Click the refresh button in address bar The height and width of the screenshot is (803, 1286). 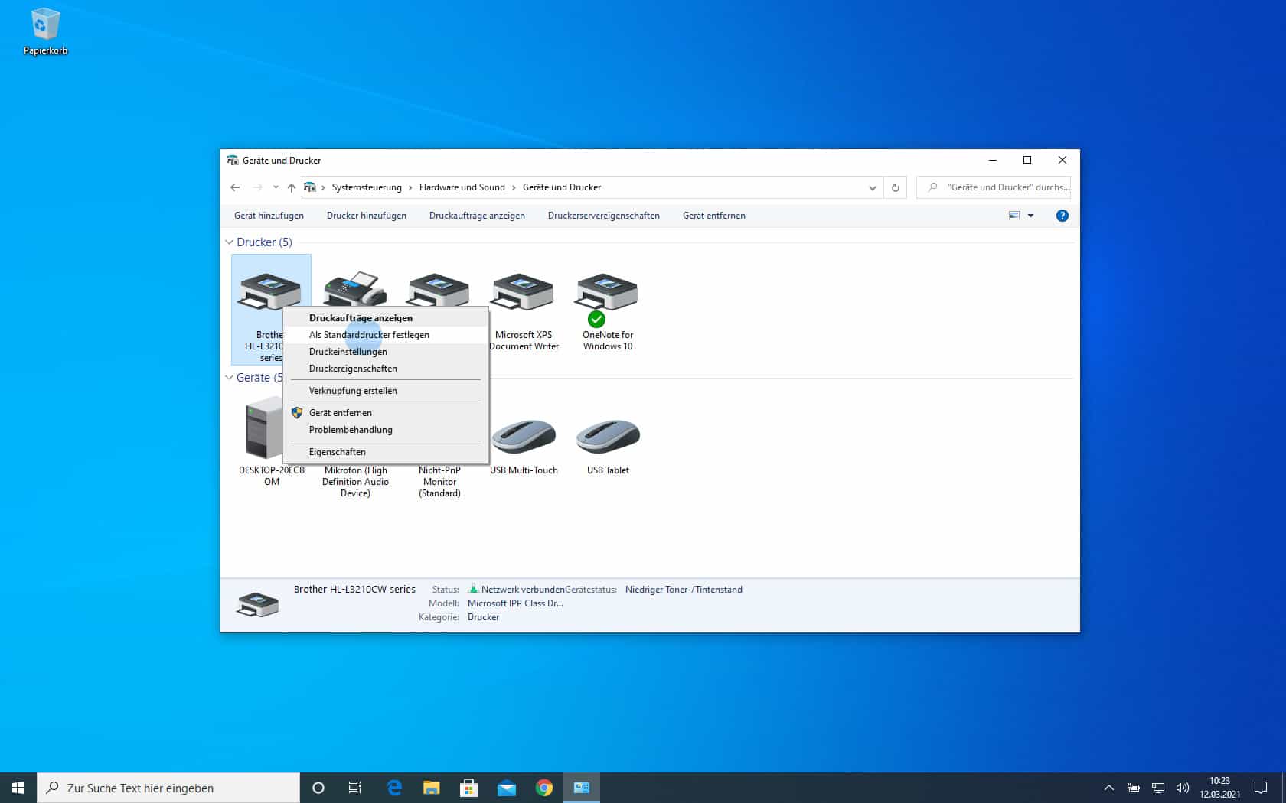[x=895, y=187]
